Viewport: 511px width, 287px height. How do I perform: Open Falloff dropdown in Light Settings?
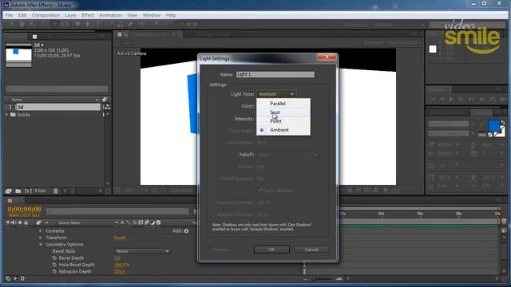(x=287, y=155)
